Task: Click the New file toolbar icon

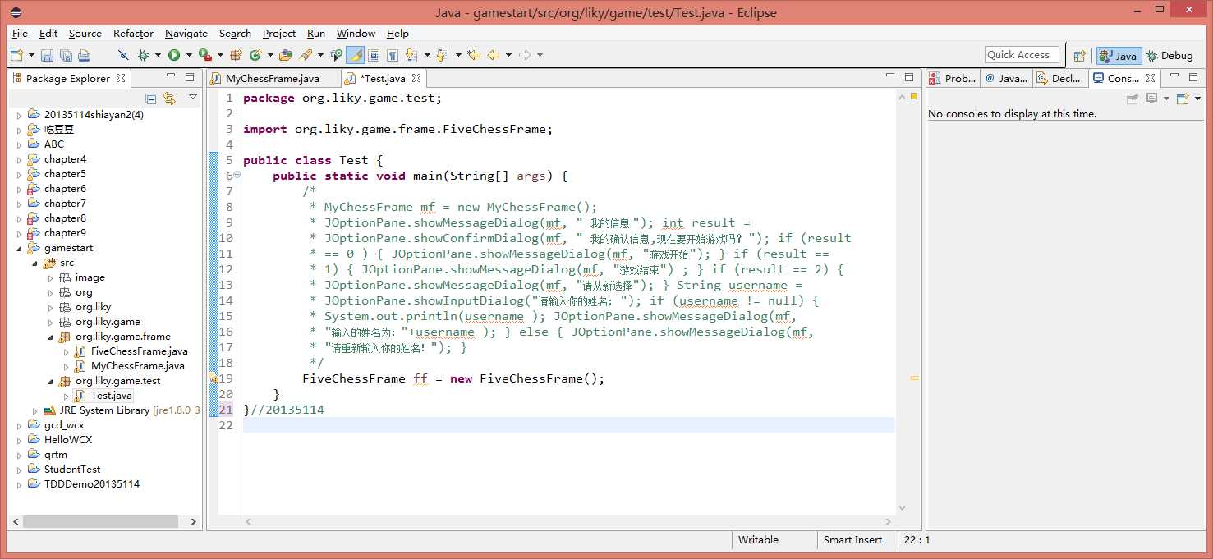Action: tap(16, 55)
